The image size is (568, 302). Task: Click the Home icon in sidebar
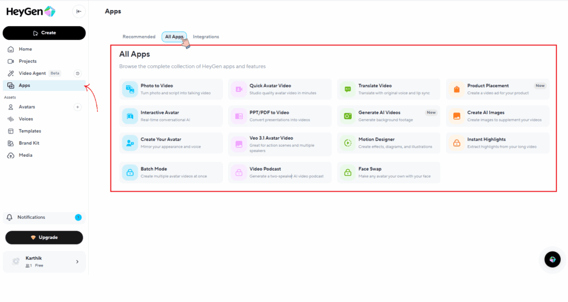pos(11,49)
